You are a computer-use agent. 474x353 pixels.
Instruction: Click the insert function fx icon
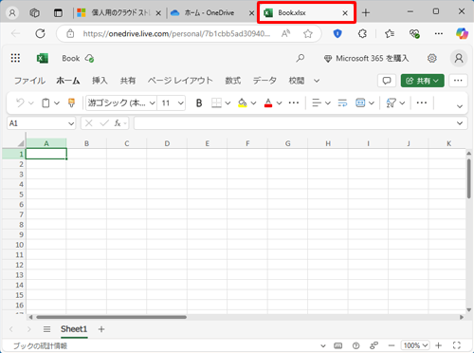pos(118,123)
